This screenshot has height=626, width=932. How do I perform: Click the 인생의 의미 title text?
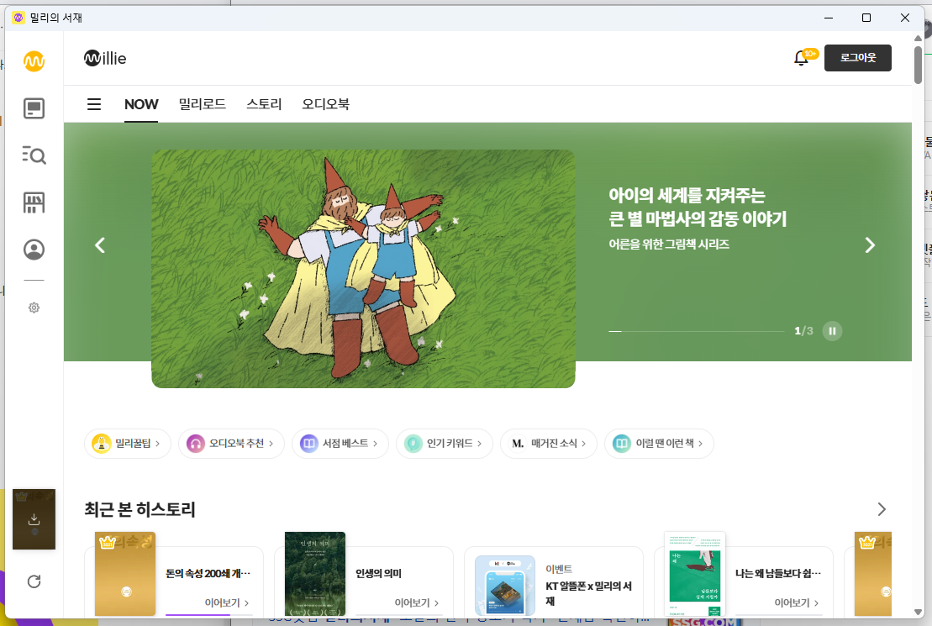click(x=379, y=574)
